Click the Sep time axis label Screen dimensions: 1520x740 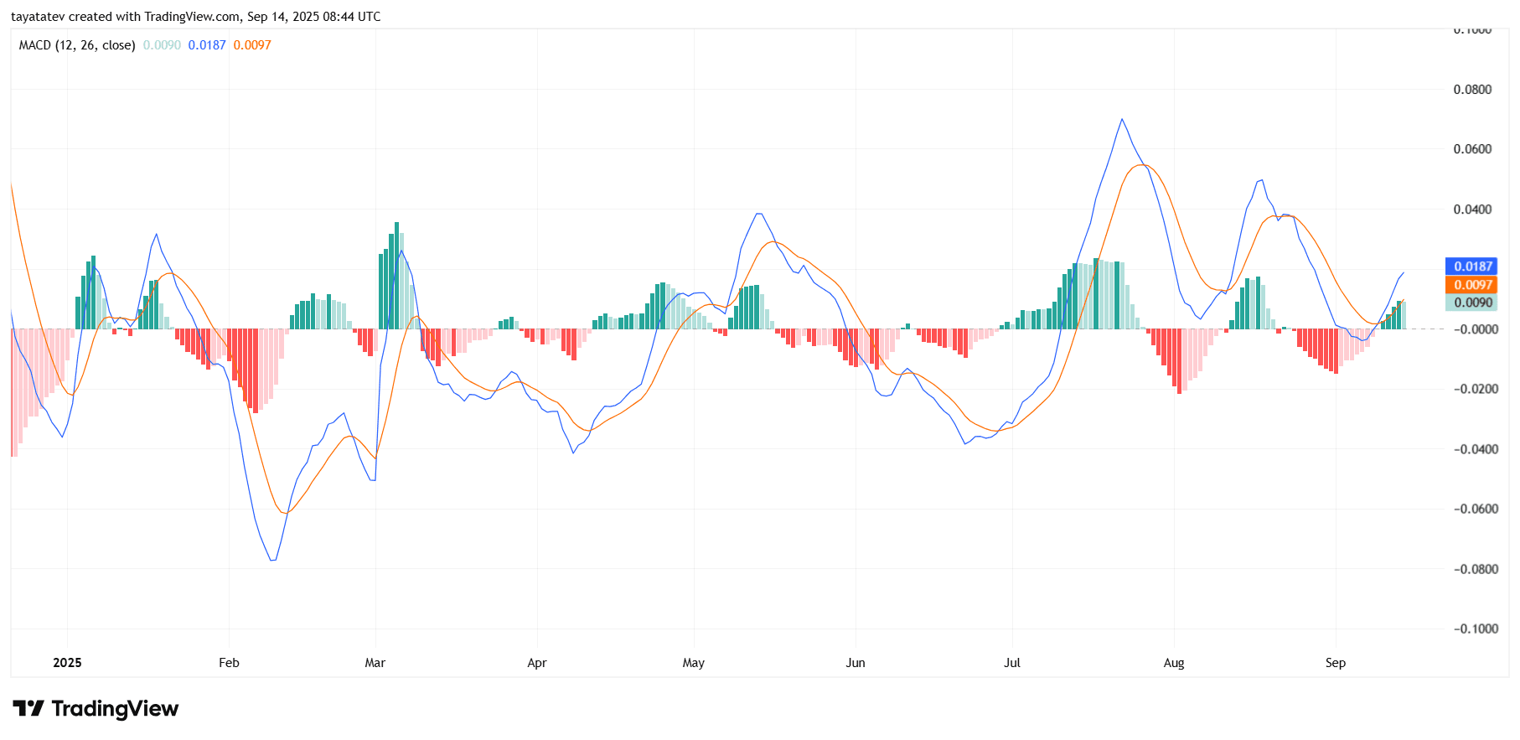(x=1336, y=663)
